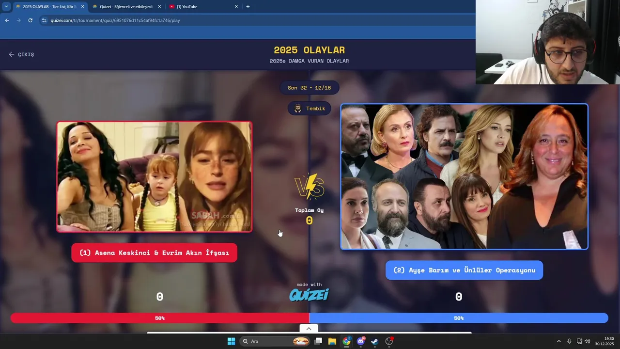The image size is (620, 349).
Task: Click the search highlight food icon in taskbar
Action: [301, 341]
